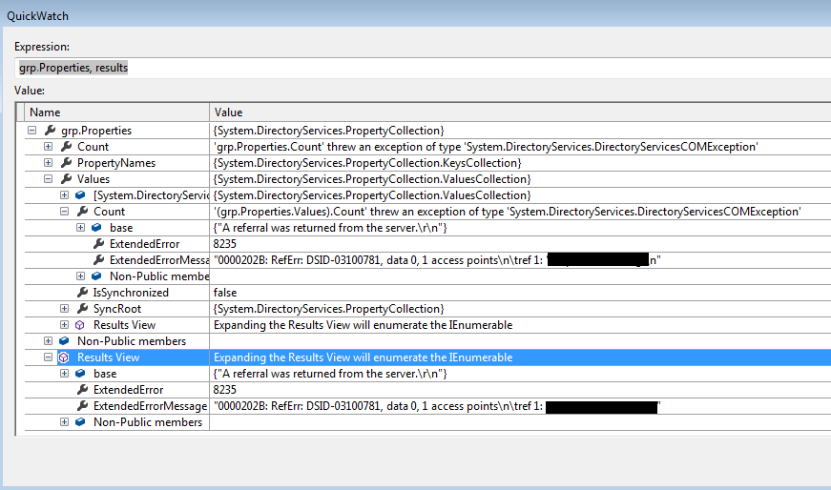Expand the [System.DirectoryServices...] base node under Values
The image size is (831, 490).
click(x=64, y=194)
